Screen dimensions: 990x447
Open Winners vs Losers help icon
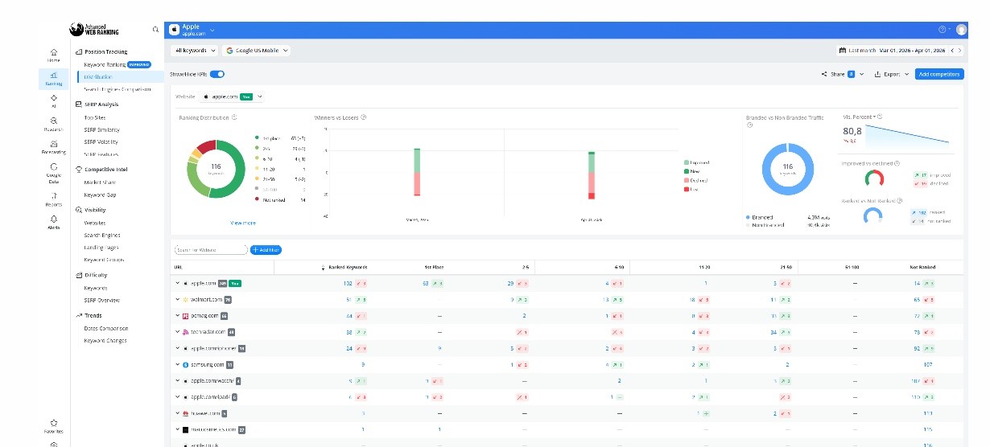[365, 117]
